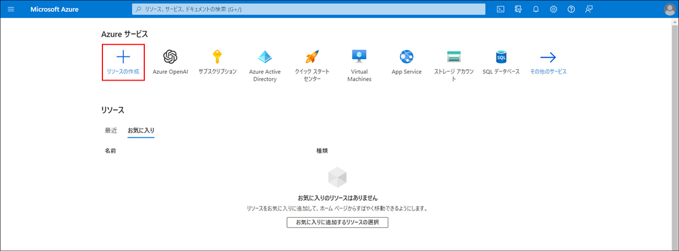Show the notifications bell panel
The image size is (679, 251).
click(536, 9)
